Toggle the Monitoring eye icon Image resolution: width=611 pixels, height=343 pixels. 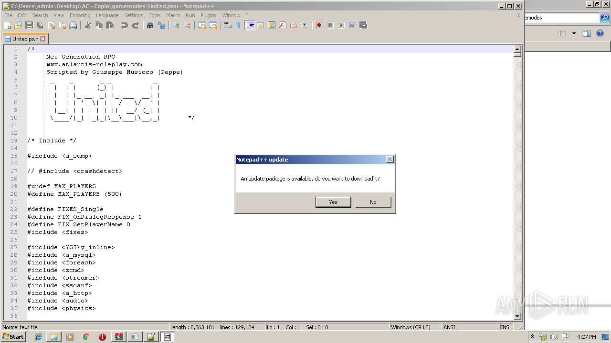click(x=305, y=25)
